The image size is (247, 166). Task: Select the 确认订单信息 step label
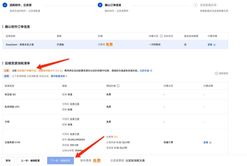pos(114,5)
